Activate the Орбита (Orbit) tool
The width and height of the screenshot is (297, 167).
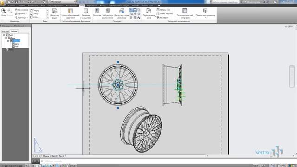point(20,13)
